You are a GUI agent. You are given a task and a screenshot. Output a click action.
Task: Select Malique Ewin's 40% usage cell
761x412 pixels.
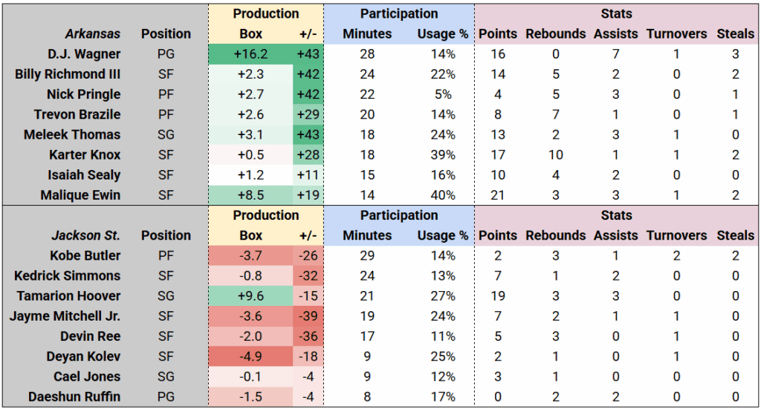pos(444,195)
